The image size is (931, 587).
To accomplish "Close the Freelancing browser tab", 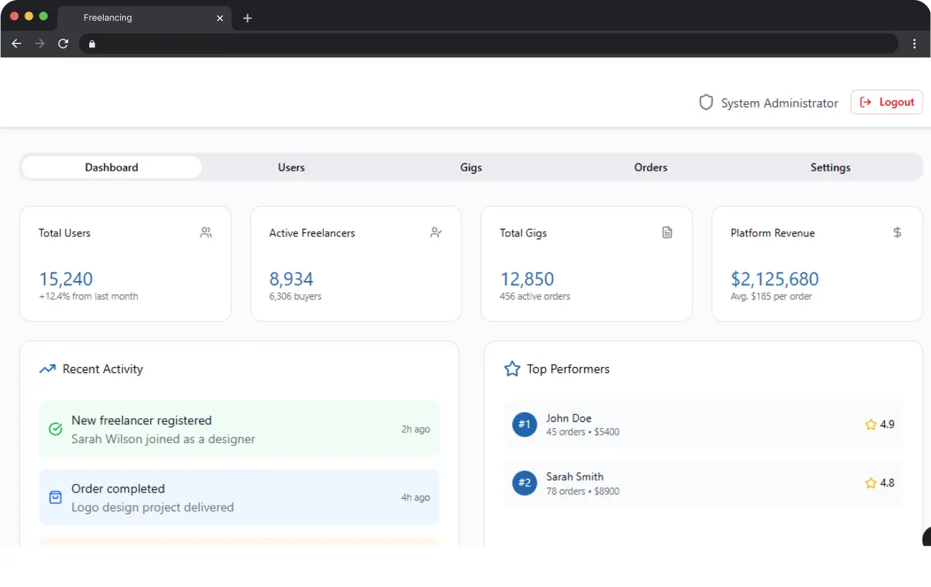I will pyautogui.click(x=220, y=18).
